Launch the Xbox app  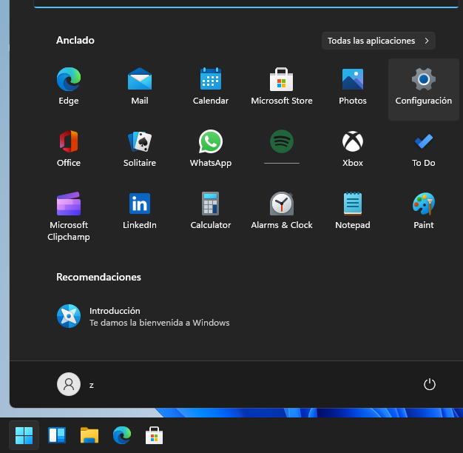pyautogui.click(x=353, y=148)
